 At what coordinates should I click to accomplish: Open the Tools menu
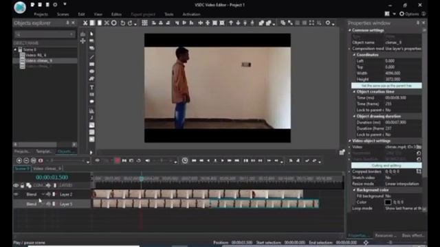pyautogui.click(x=169, y=14)
